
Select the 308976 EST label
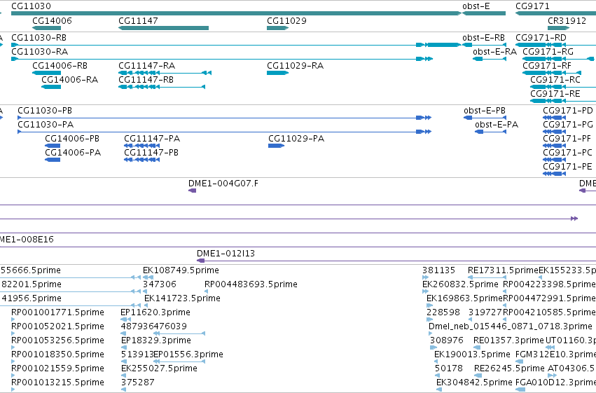click(447, 340)
